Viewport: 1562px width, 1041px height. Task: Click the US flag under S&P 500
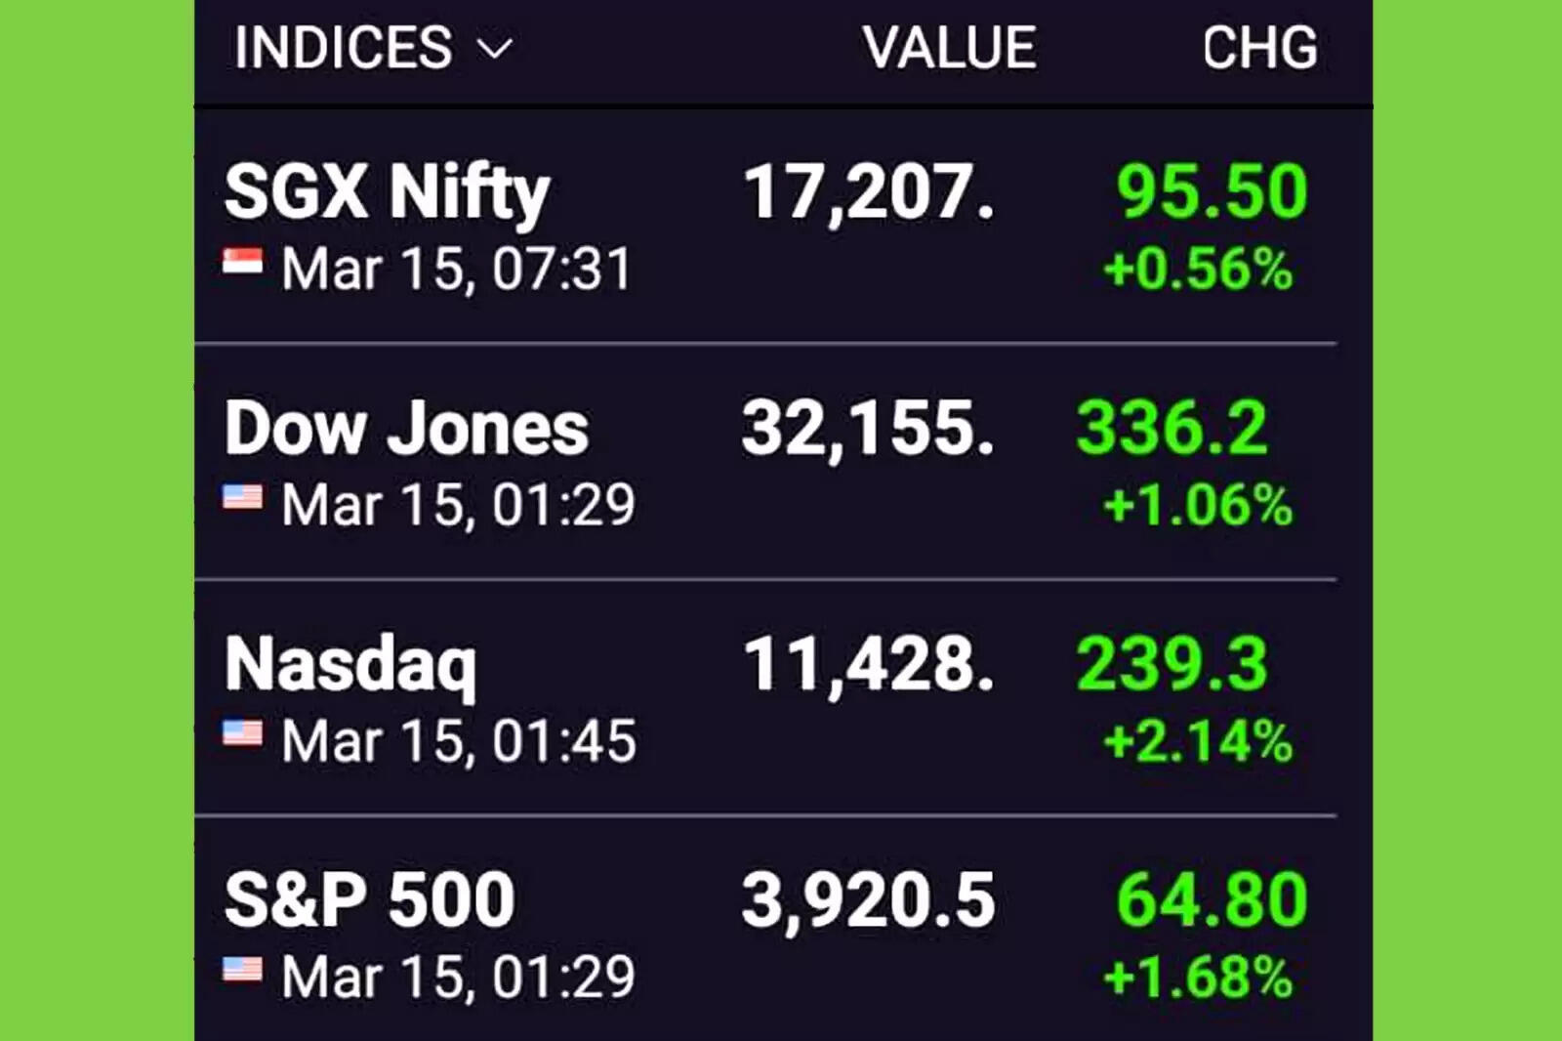click(243, 969)
